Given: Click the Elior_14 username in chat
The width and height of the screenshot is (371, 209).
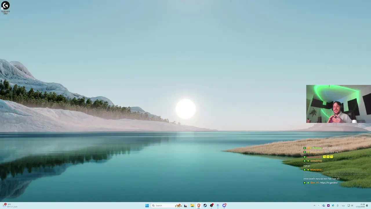Looking at the screenshot, I should pyautogui.click(x=314, y=183).
